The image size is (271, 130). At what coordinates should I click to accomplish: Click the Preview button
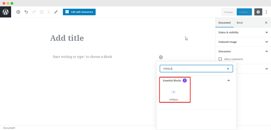(228, 12)
